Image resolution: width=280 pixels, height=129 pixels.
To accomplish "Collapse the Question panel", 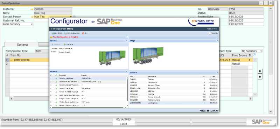I will pyautogui.click(x=127, y=41).
